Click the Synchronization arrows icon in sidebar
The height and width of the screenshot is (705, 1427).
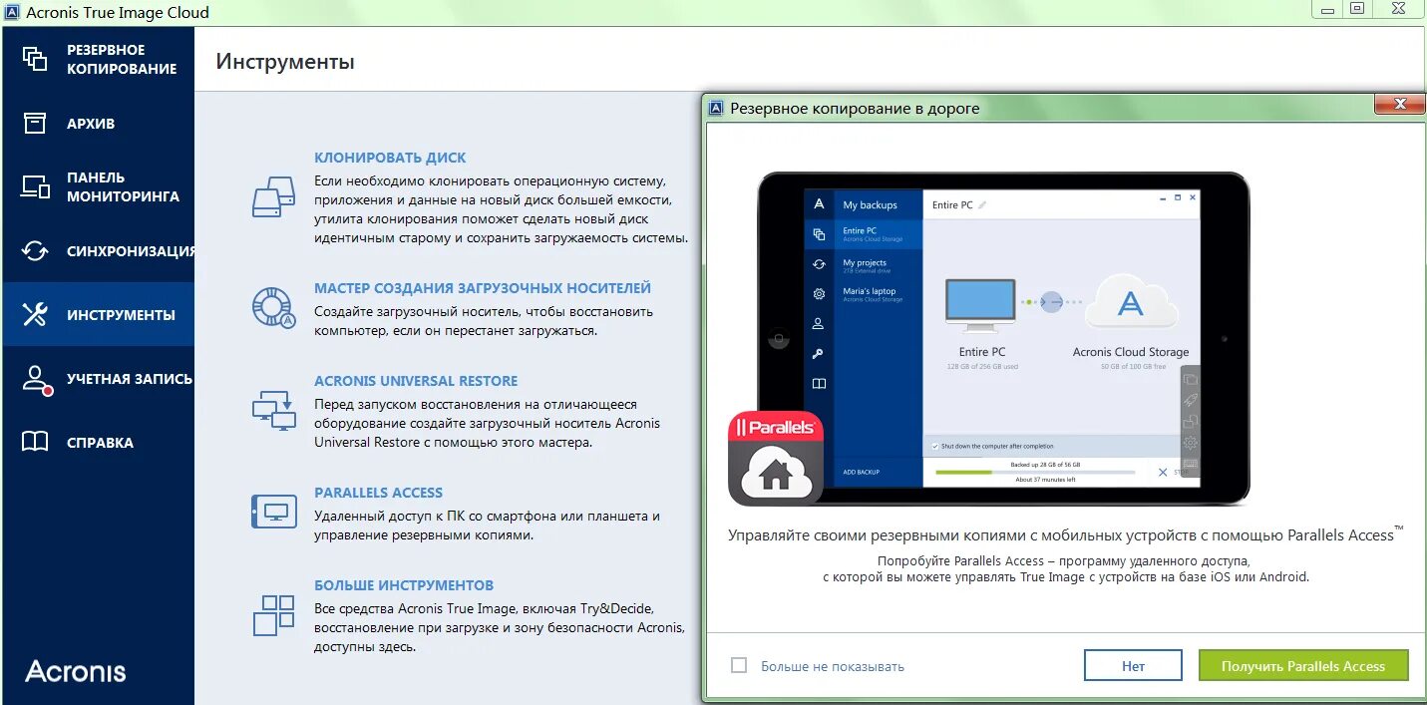35,250
